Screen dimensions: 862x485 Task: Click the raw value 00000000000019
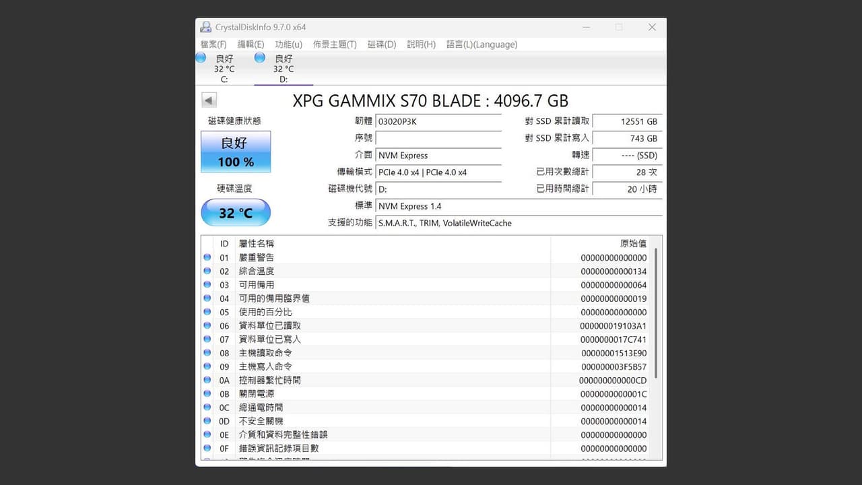614,298
